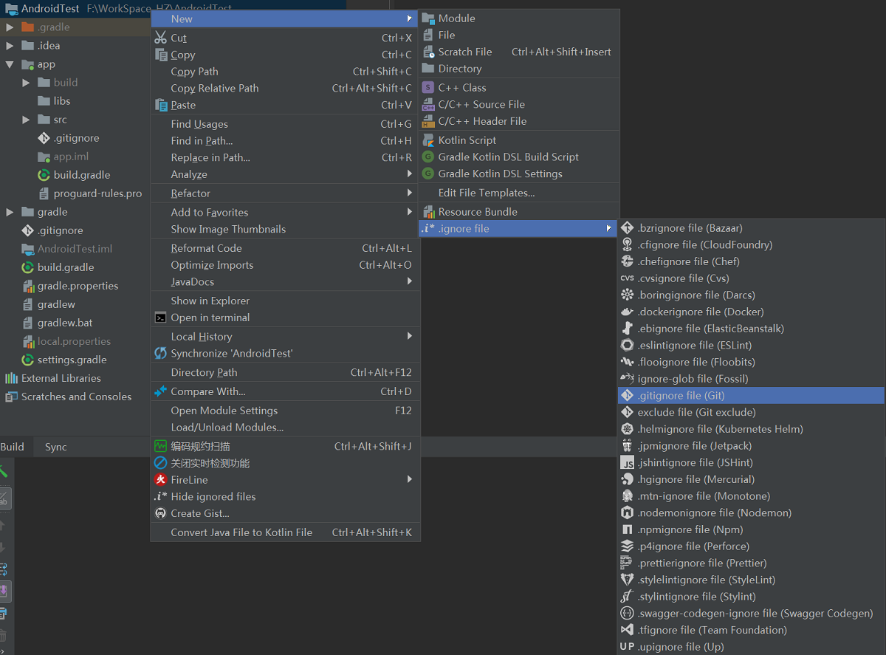Click the Kubernetes Helm icon
886x655 pixels.
click(x=628, y=429)
